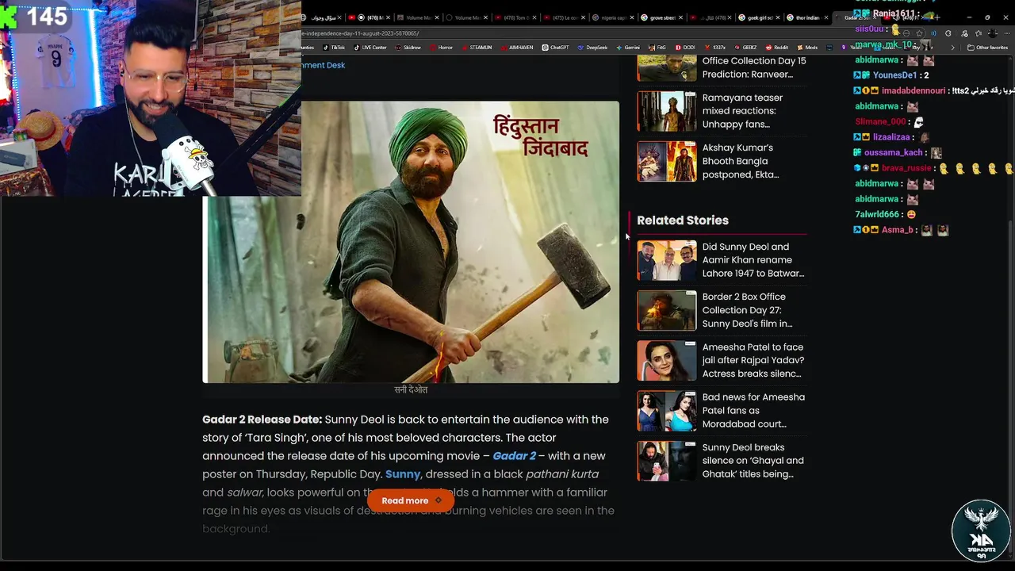Screen dimensions: 1015x571
Task: Open the browser favorites hub icon
Action: tap(979, 33)
